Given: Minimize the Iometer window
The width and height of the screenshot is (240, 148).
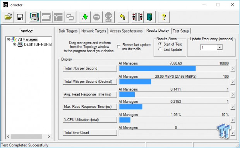Looking at the screenshot, I should (x=204, y=5).
